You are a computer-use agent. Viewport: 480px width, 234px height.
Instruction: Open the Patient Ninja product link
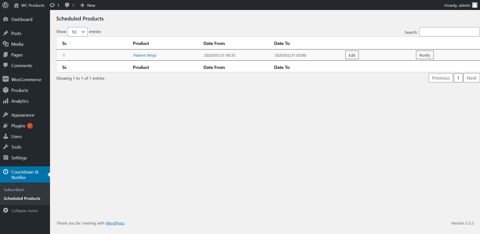[144, 55]
